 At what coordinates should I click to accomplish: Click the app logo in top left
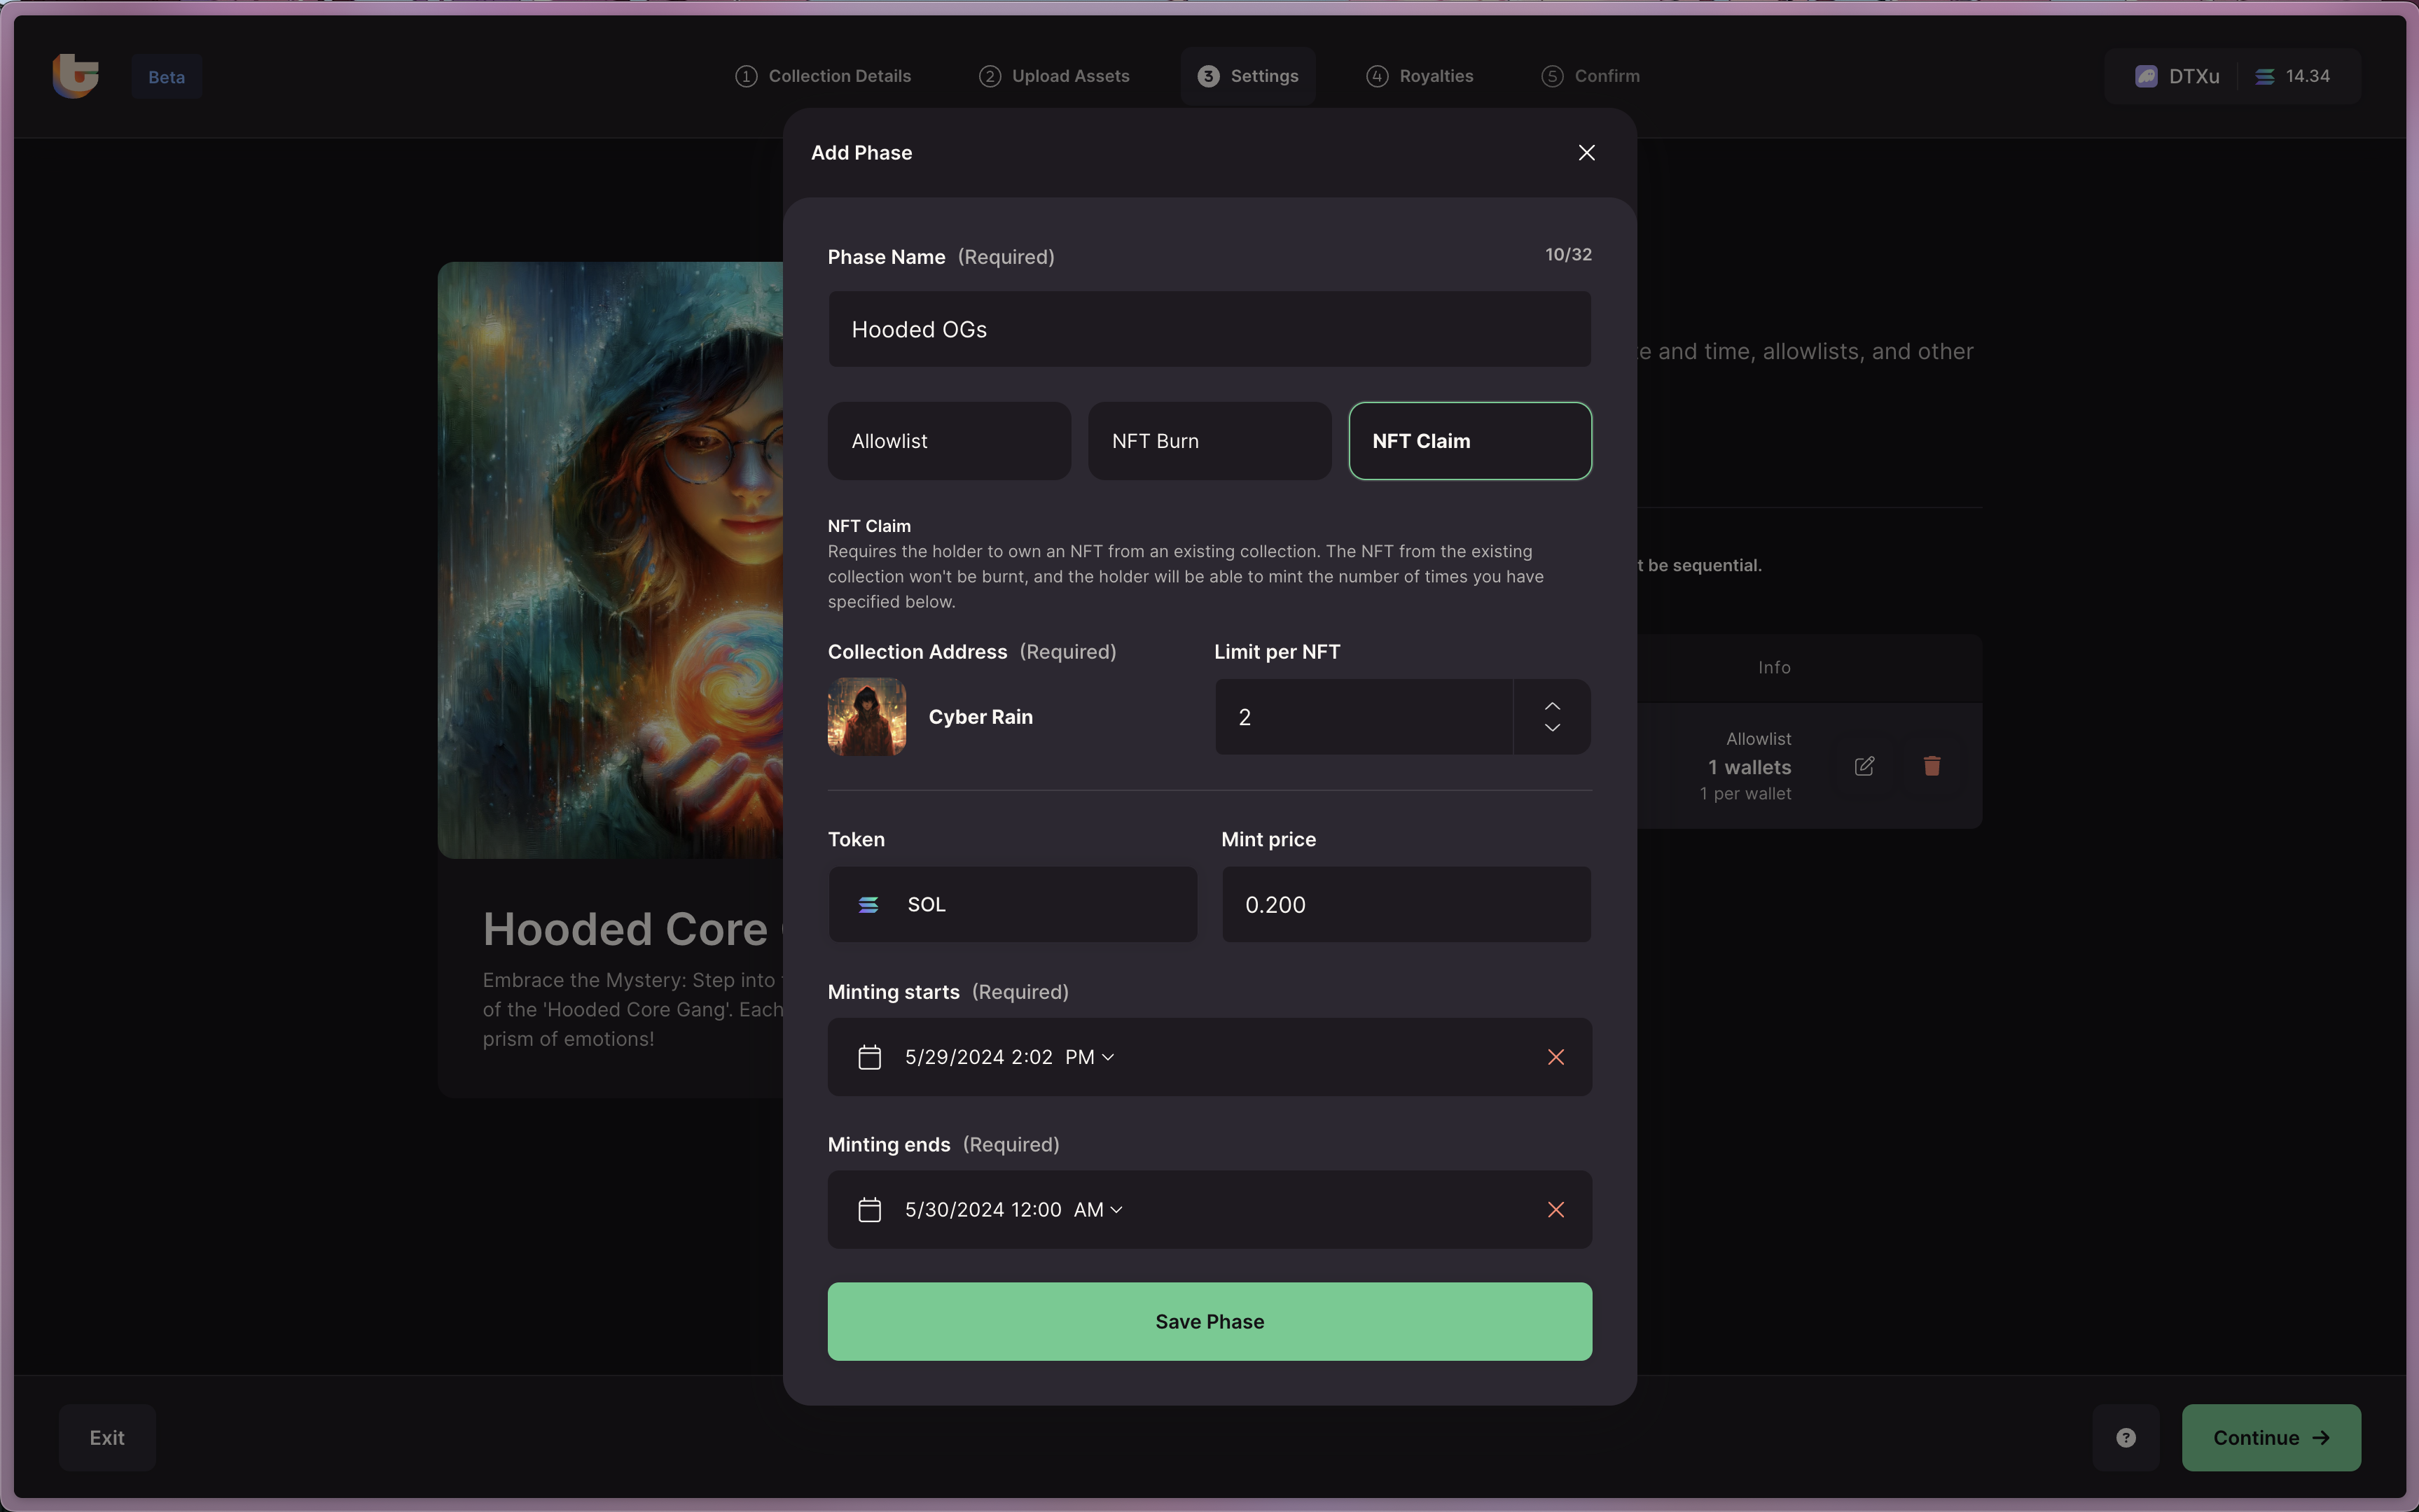(76, 76)
